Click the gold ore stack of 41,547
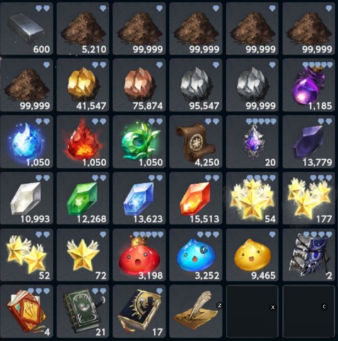Image resolution: width=338 pixels, height=341 pixels. [x=83, y=85]
